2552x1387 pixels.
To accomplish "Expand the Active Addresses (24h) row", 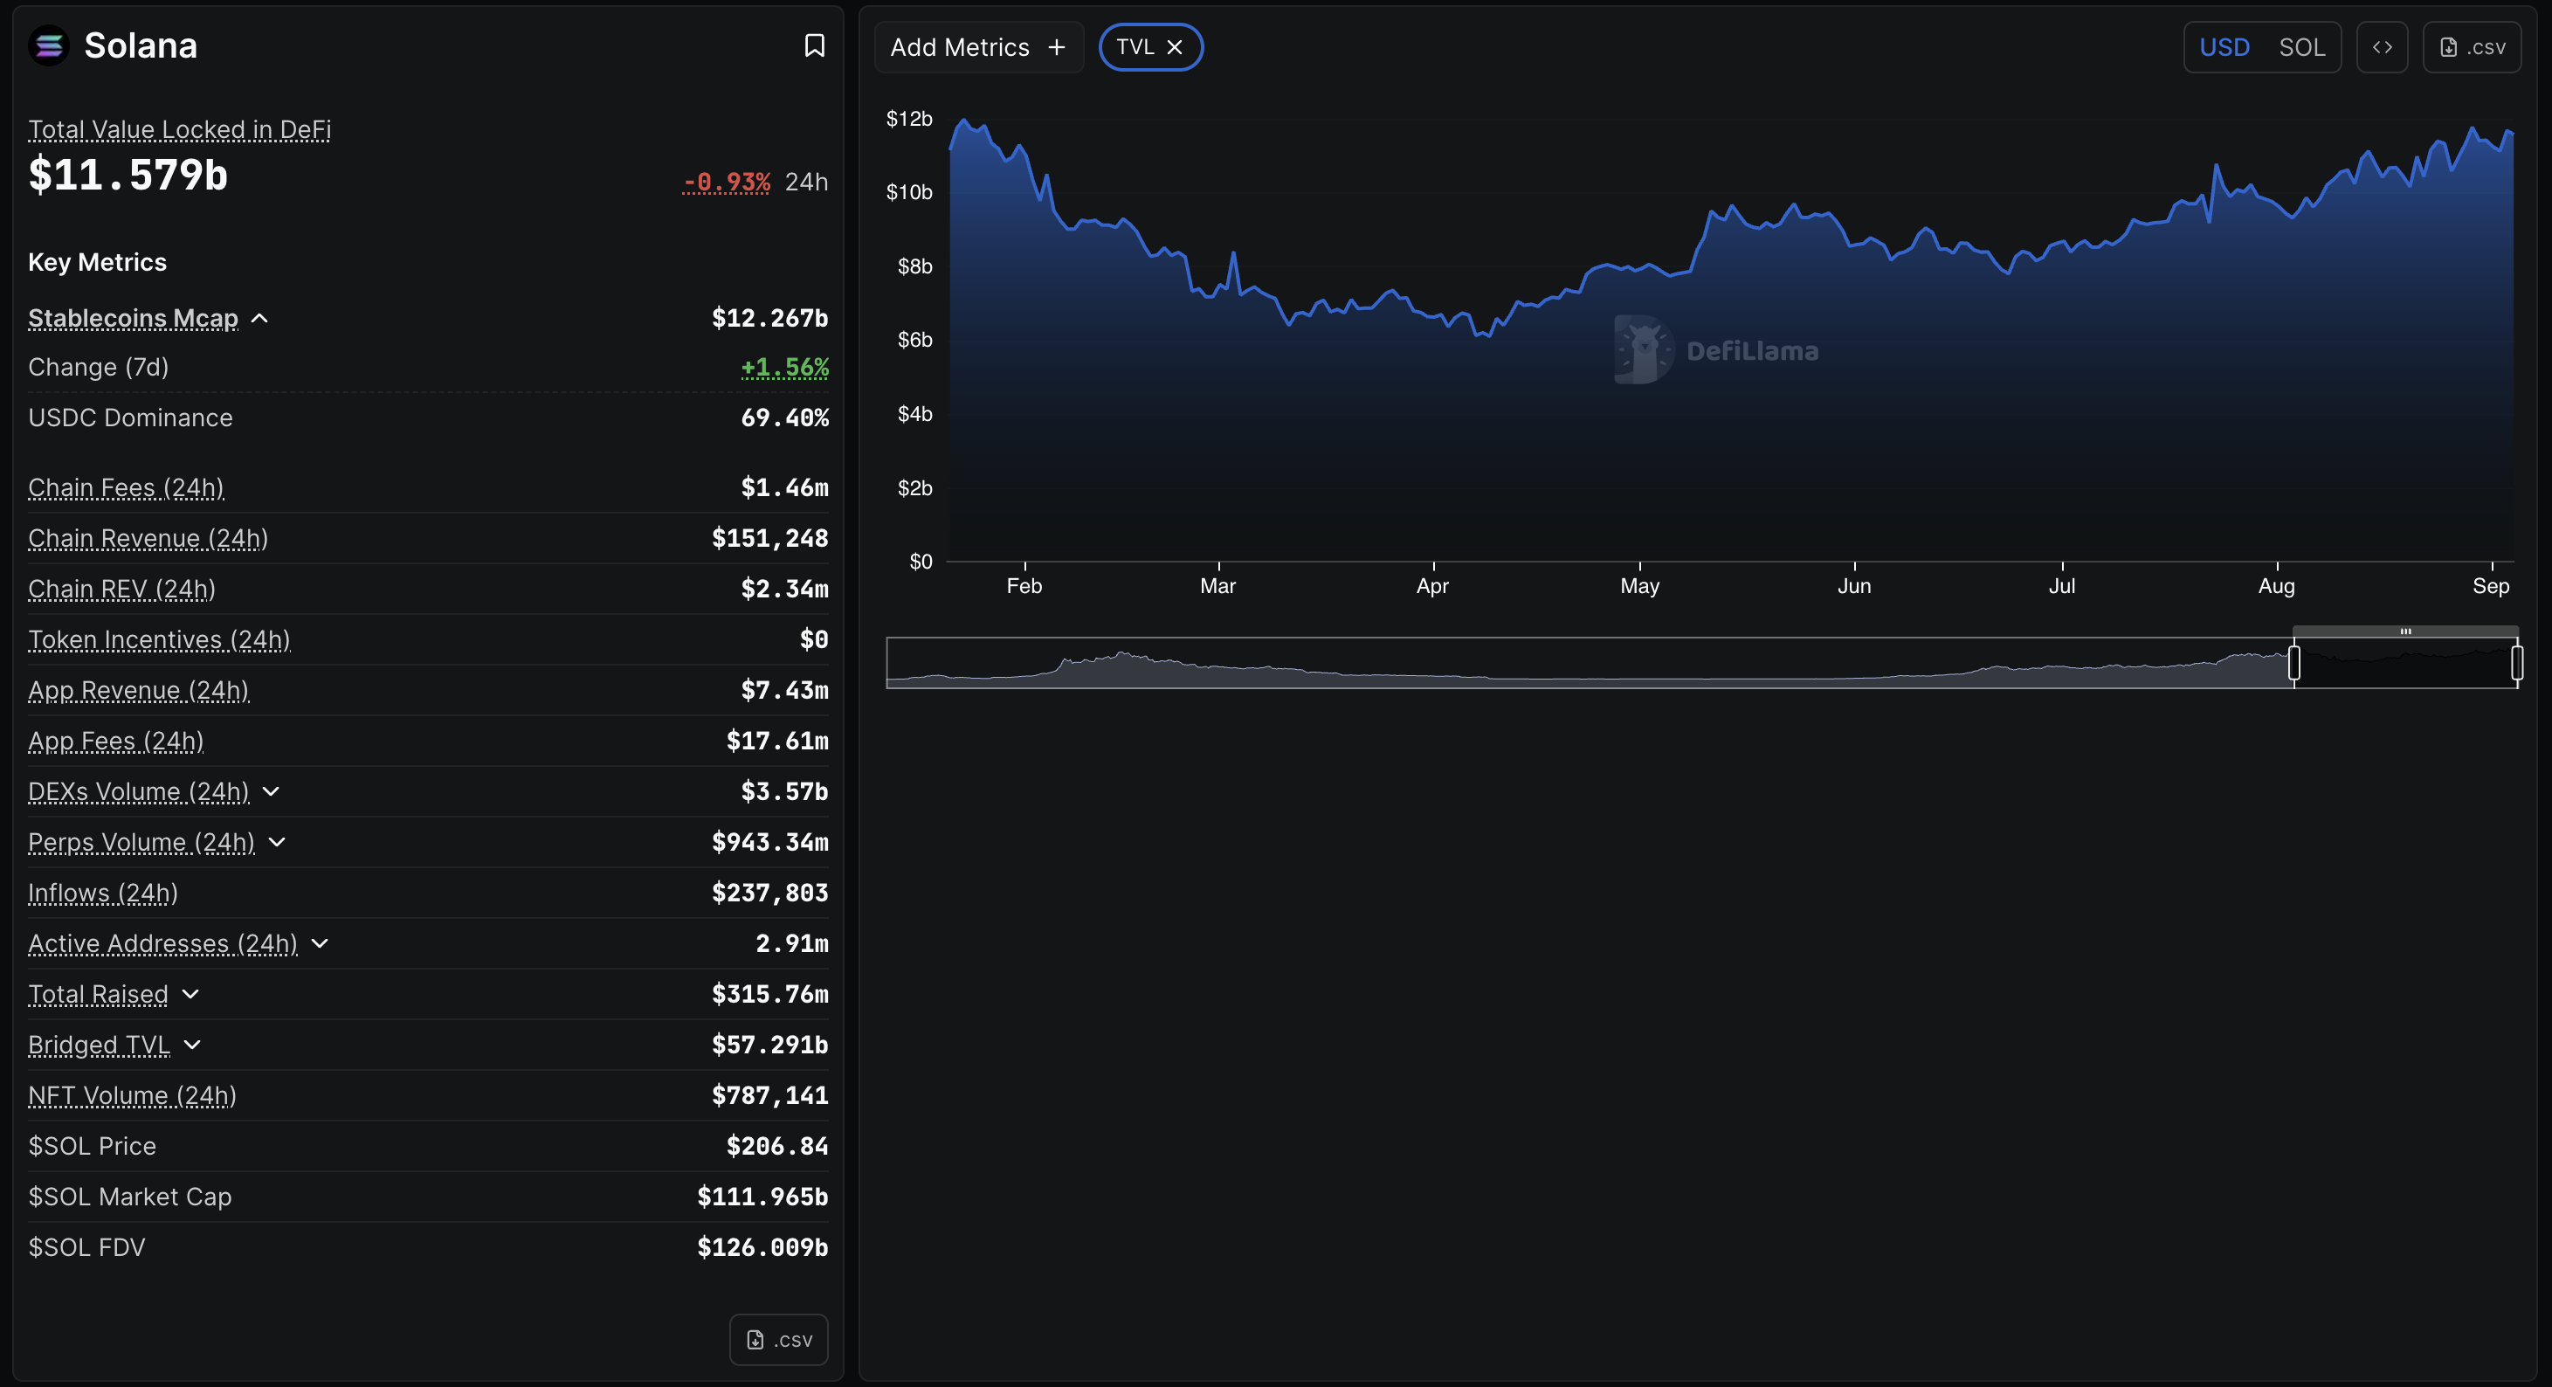I will 320,943.
